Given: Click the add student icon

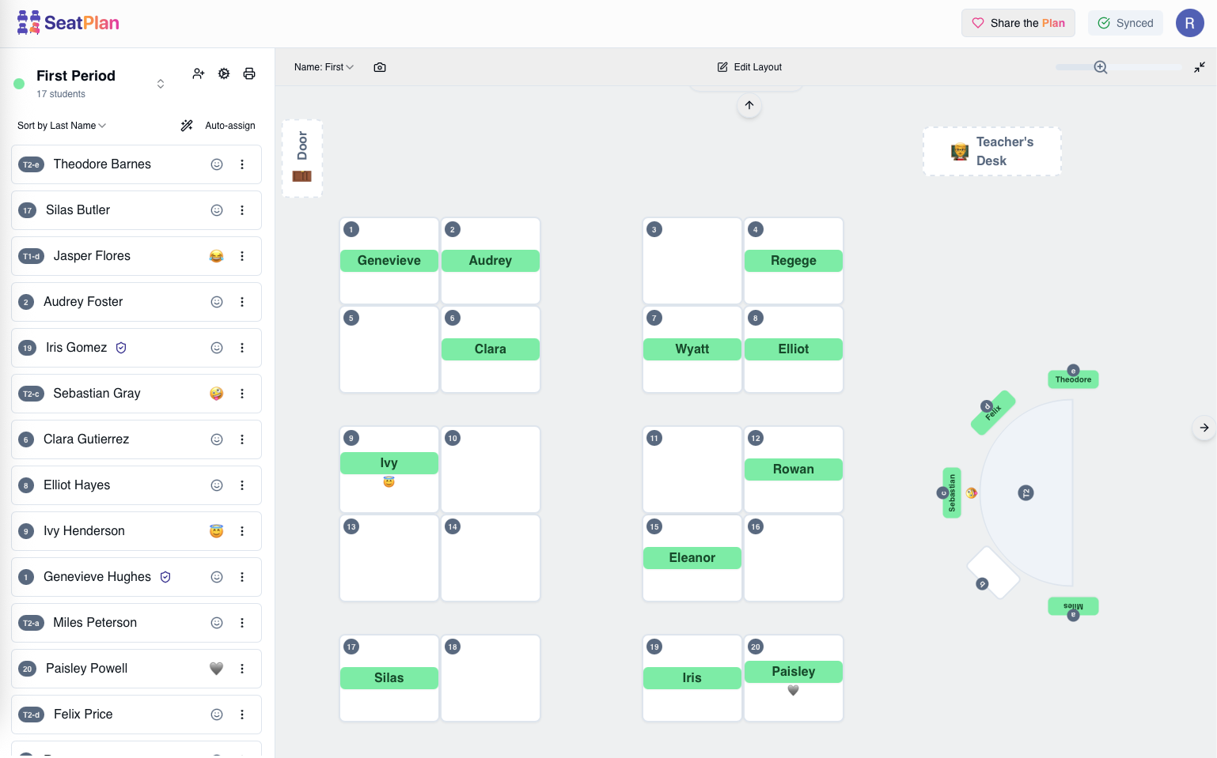Looking at the screenshot, I should 199,74.
